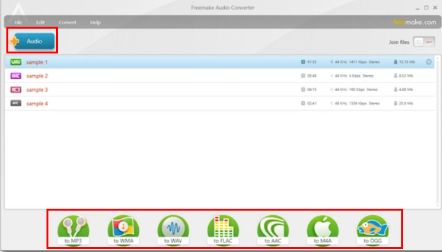Click the 05:48 duration value
Viewport: 442px width, 252px height.
tap(312, 76)
